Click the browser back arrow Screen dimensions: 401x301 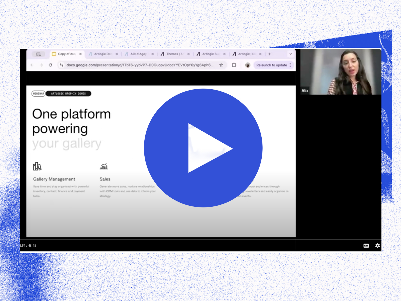point(32,65)
